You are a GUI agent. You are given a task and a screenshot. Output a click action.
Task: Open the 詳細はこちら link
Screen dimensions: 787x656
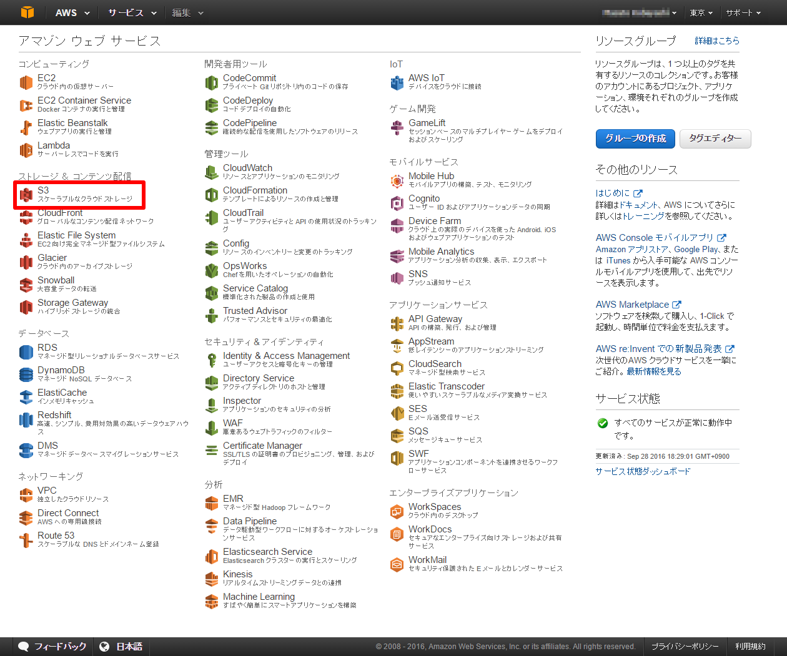click(x=717, y=41)
